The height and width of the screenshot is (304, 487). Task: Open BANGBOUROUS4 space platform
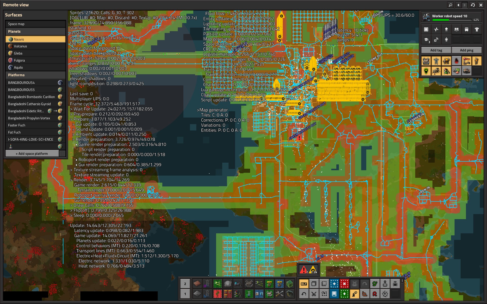click(36, 83)
